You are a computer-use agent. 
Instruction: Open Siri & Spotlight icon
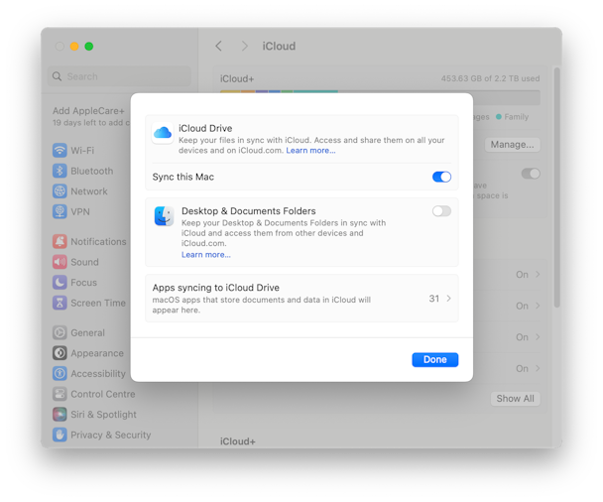(60, 414)
